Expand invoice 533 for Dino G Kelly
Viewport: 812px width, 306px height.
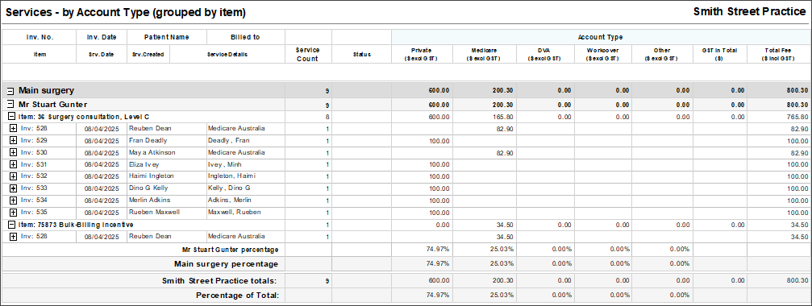14,188
